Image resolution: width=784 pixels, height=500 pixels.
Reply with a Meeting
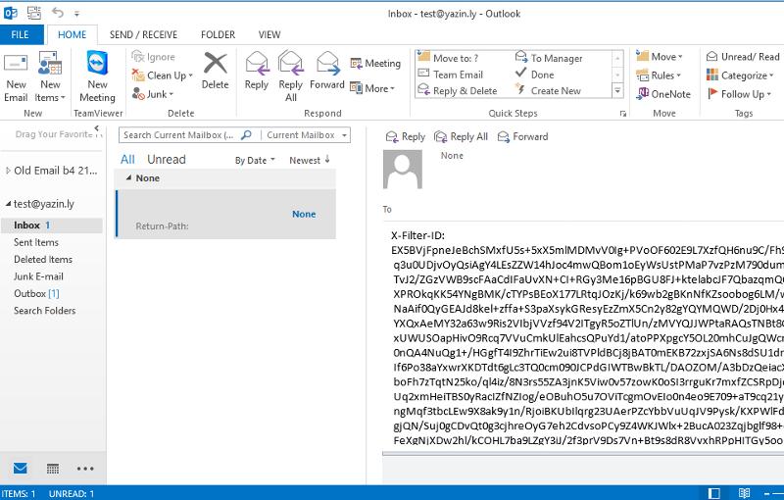pos(375,64)
